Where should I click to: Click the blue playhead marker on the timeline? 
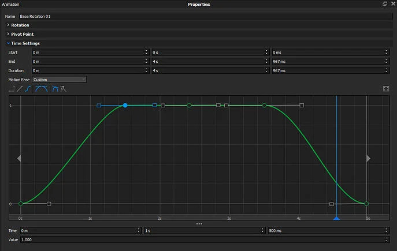pos(336,218)
